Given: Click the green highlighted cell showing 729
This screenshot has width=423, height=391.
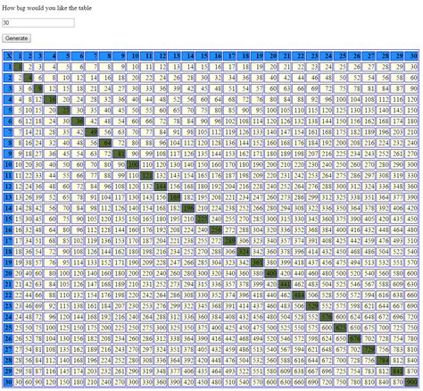Looking at the screenshot, I should coord(369,349).
